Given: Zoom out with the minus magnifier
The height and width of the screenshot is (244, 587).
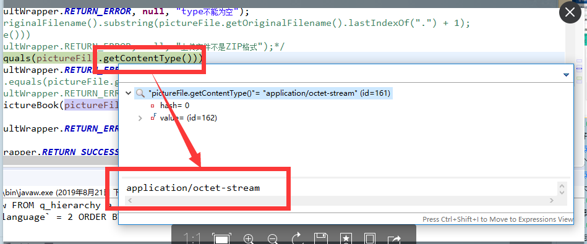Looking at the screenshot, I should (273, 239).
